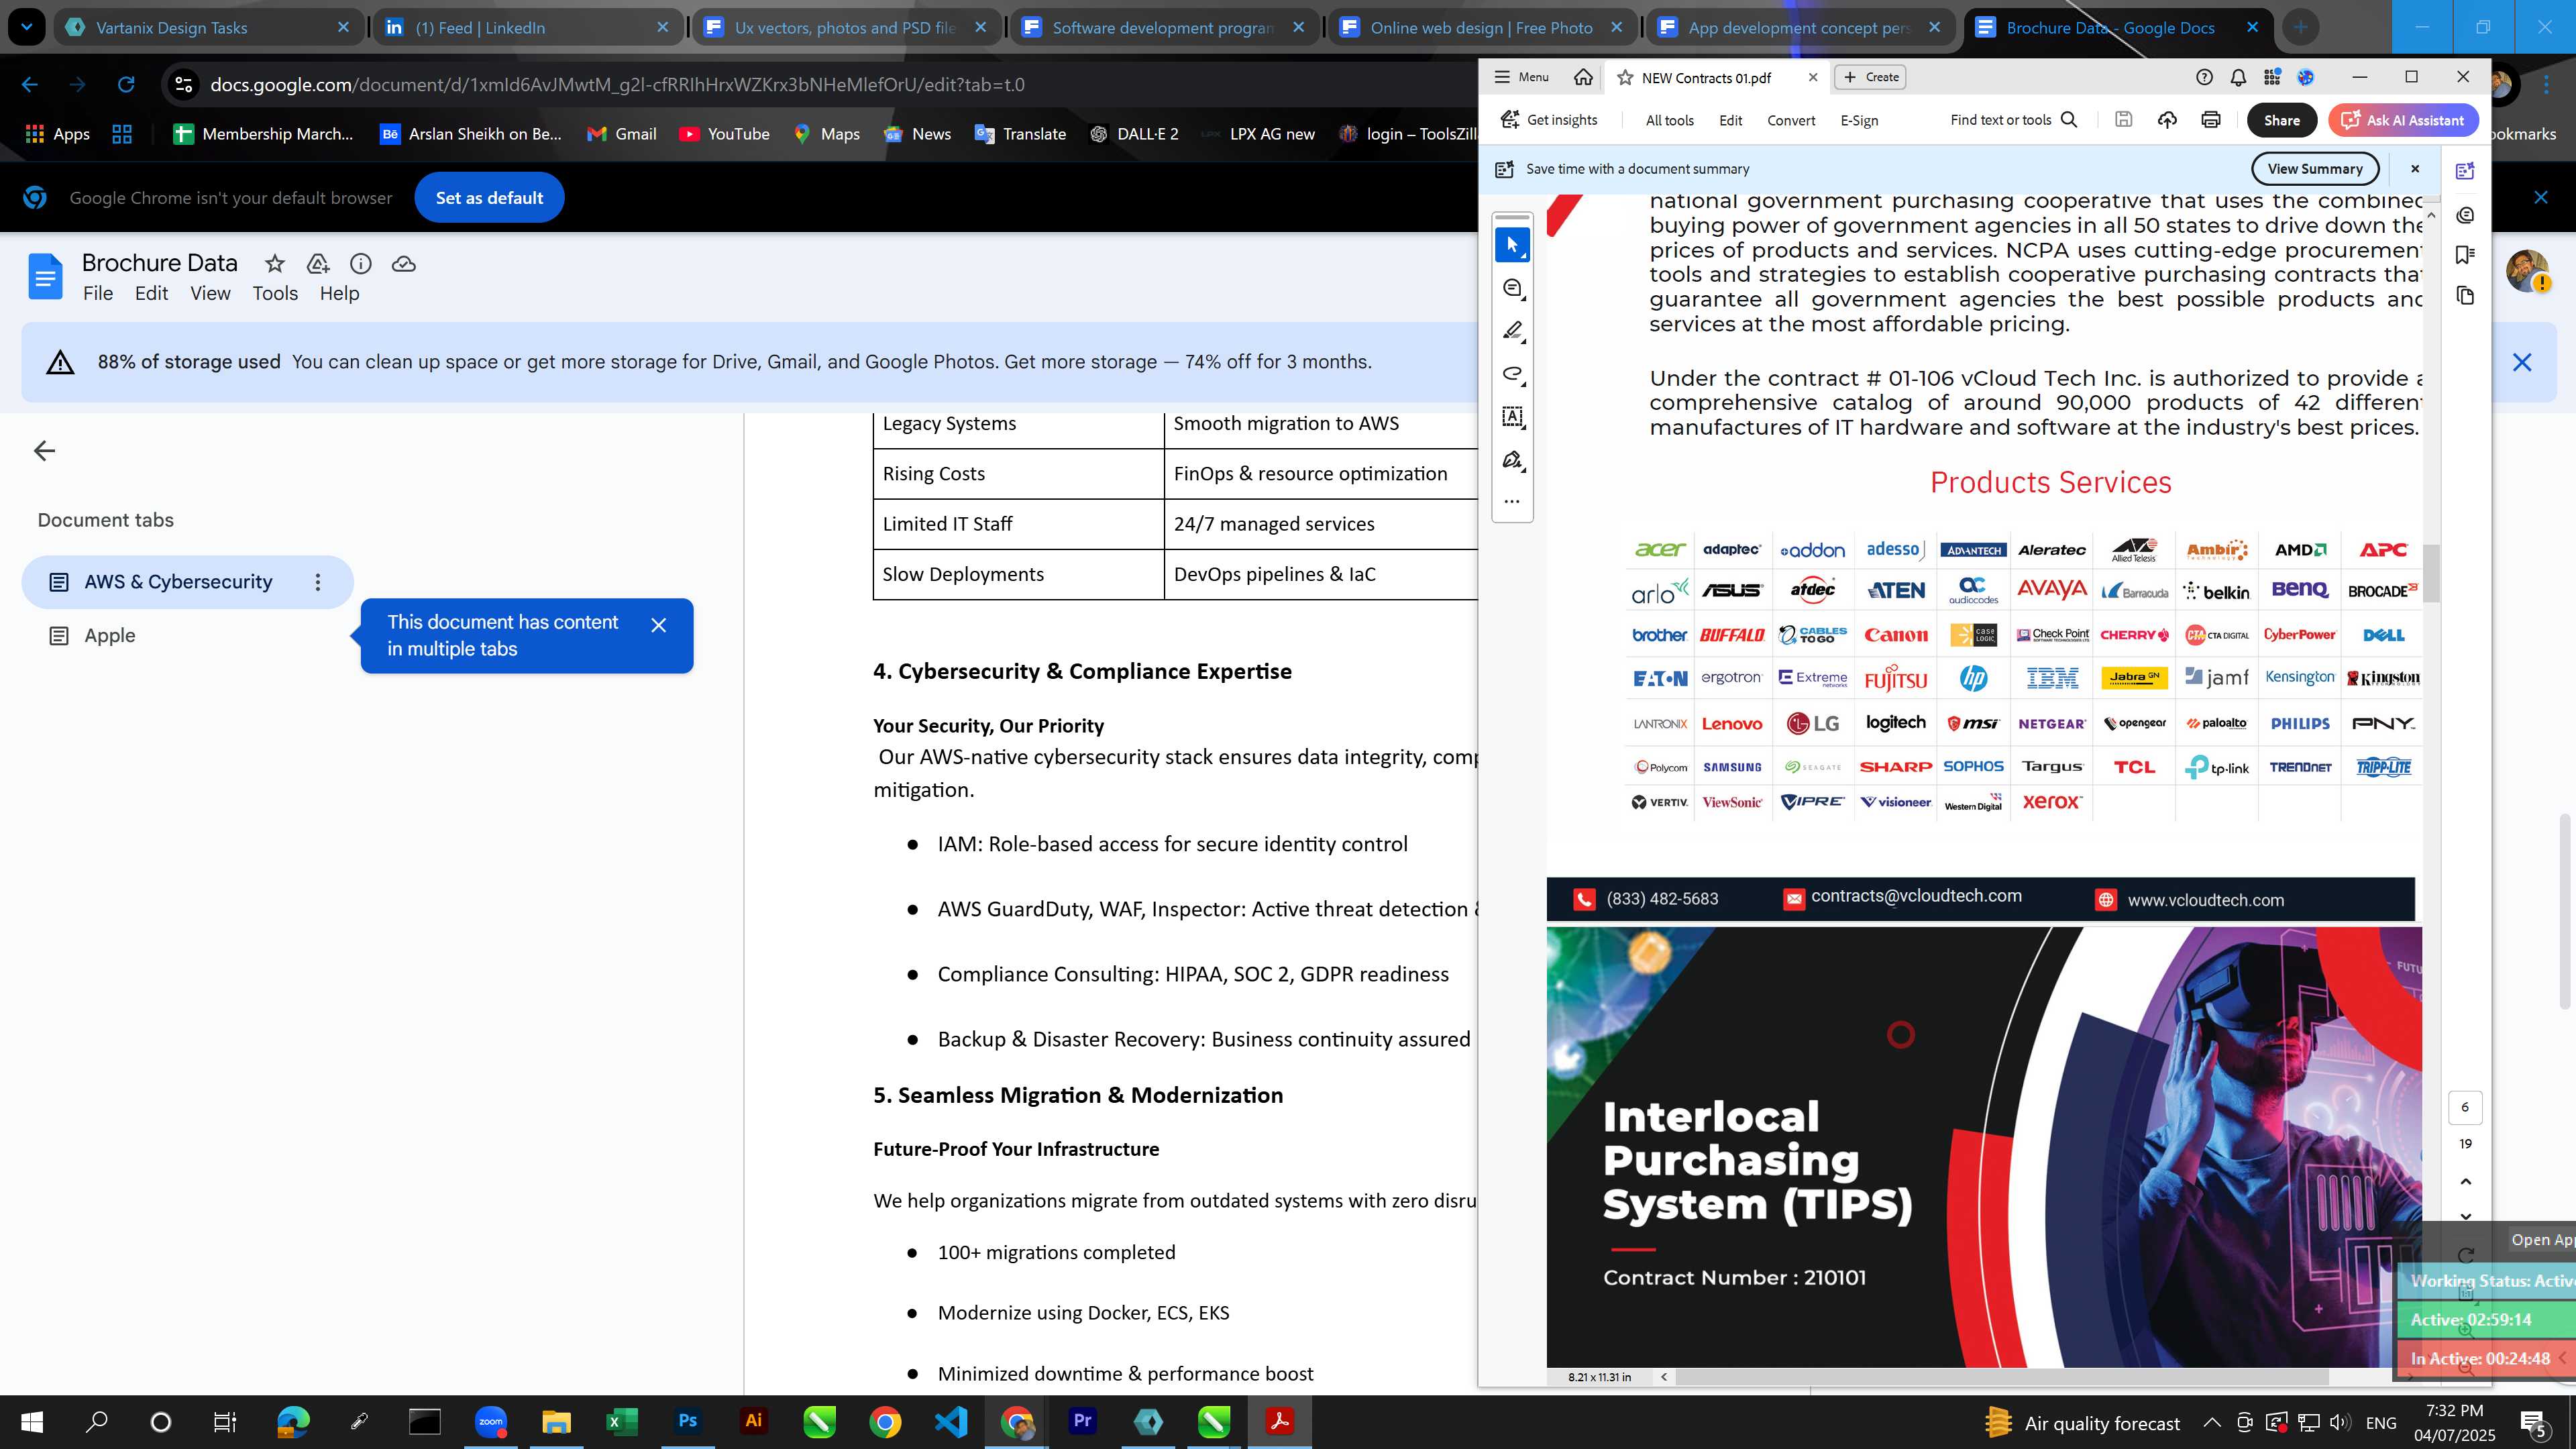Click the Acrobat horizontal scrollbar
Screen dimensions: 2576x1449
pos(2003,1377)
